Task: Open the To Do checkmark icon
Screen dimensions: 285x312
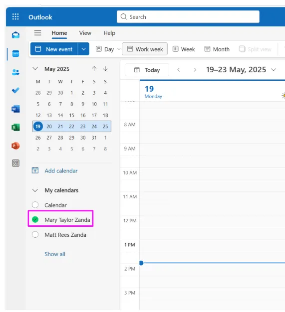Action: (x=15, y=90)
